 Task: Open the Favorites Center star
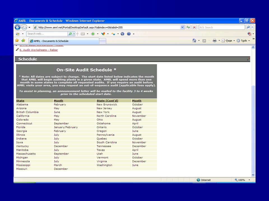click(x=17, y=40)
